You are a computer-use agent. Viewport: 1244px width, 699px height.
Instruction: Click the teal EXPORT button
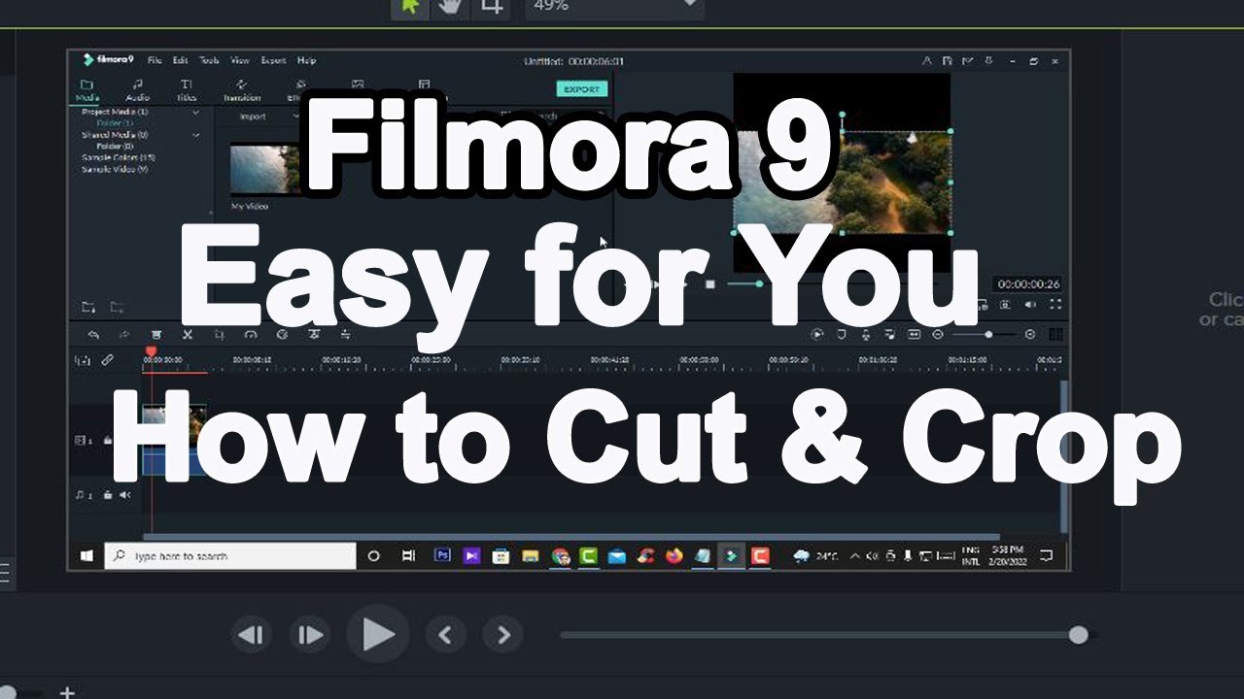coord(582,89)
